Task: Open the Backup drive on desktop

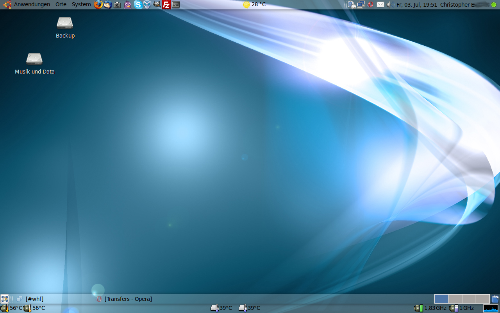Action: (65, 23)
